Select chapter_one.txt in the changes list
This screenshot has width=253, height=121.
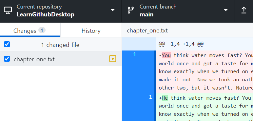(x=61, y=59)
